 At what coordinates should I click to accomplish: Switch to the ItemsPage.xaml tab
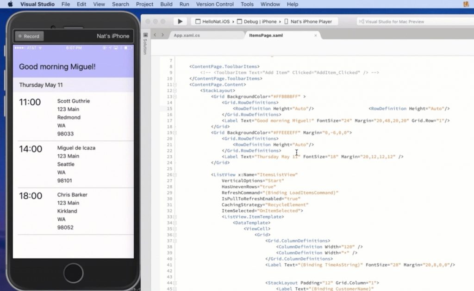(x=266, y=35)
